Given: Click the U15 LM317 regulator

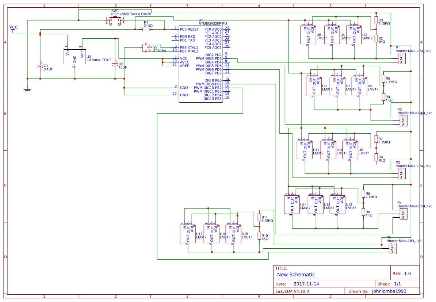Looking at the screenshot, I should coord(233,234).
